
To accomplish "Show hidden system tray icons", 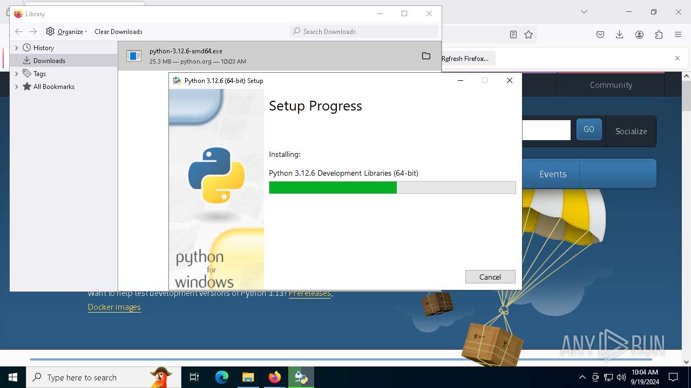I will point(582,377).
